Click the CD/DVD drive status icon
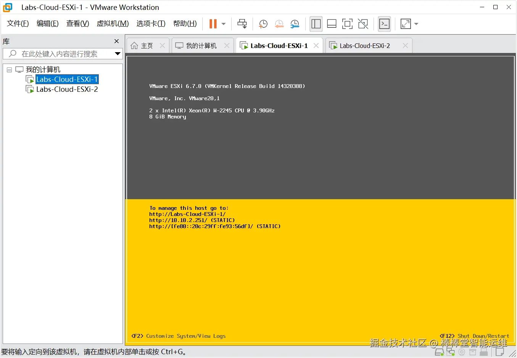 click(462, 352)
